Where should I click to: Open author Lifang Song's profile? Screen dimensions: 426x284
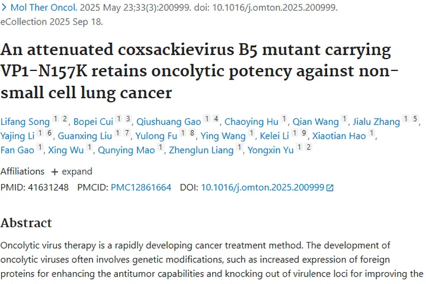coord(25,122)
